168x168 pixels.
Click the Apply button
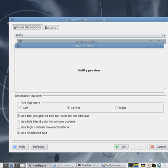point(139,147)
